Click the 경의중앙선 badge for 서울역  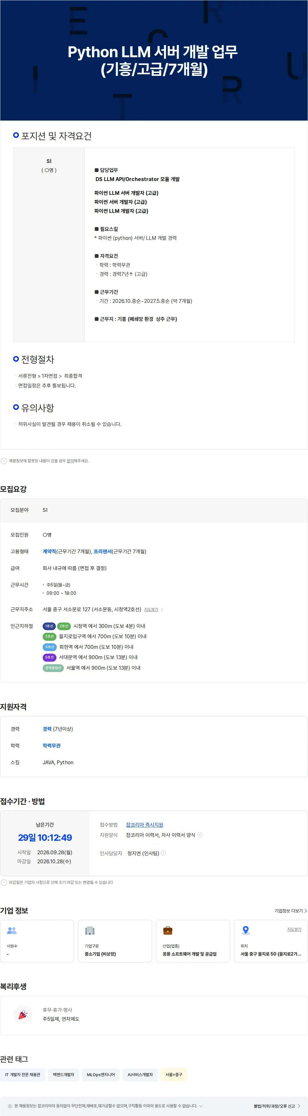(53, 667)
